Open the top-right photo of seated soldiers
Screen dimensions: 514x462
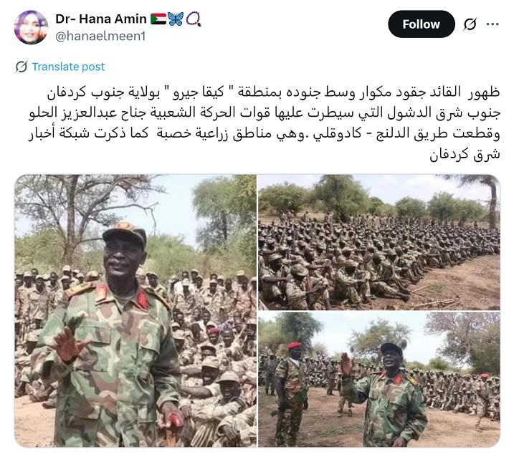[x=379, y=242]
